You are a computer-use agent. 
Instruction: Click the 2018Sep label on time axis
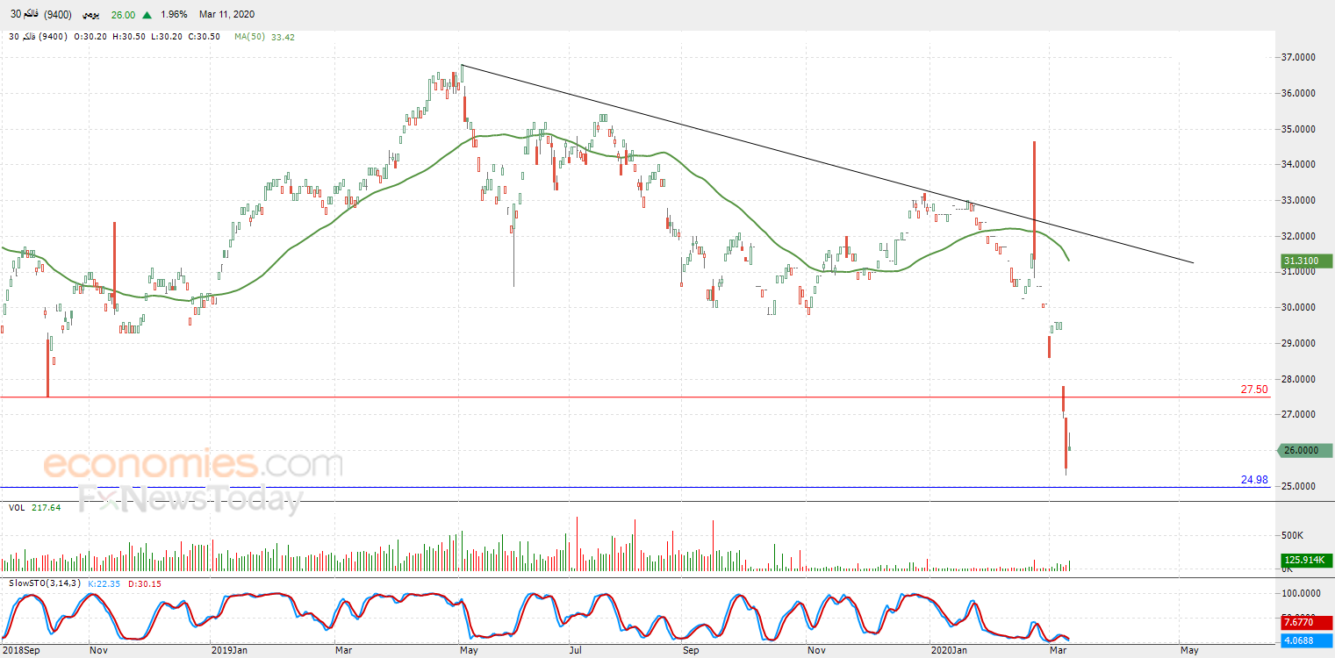pyautogui.click(x=23, y=651)
